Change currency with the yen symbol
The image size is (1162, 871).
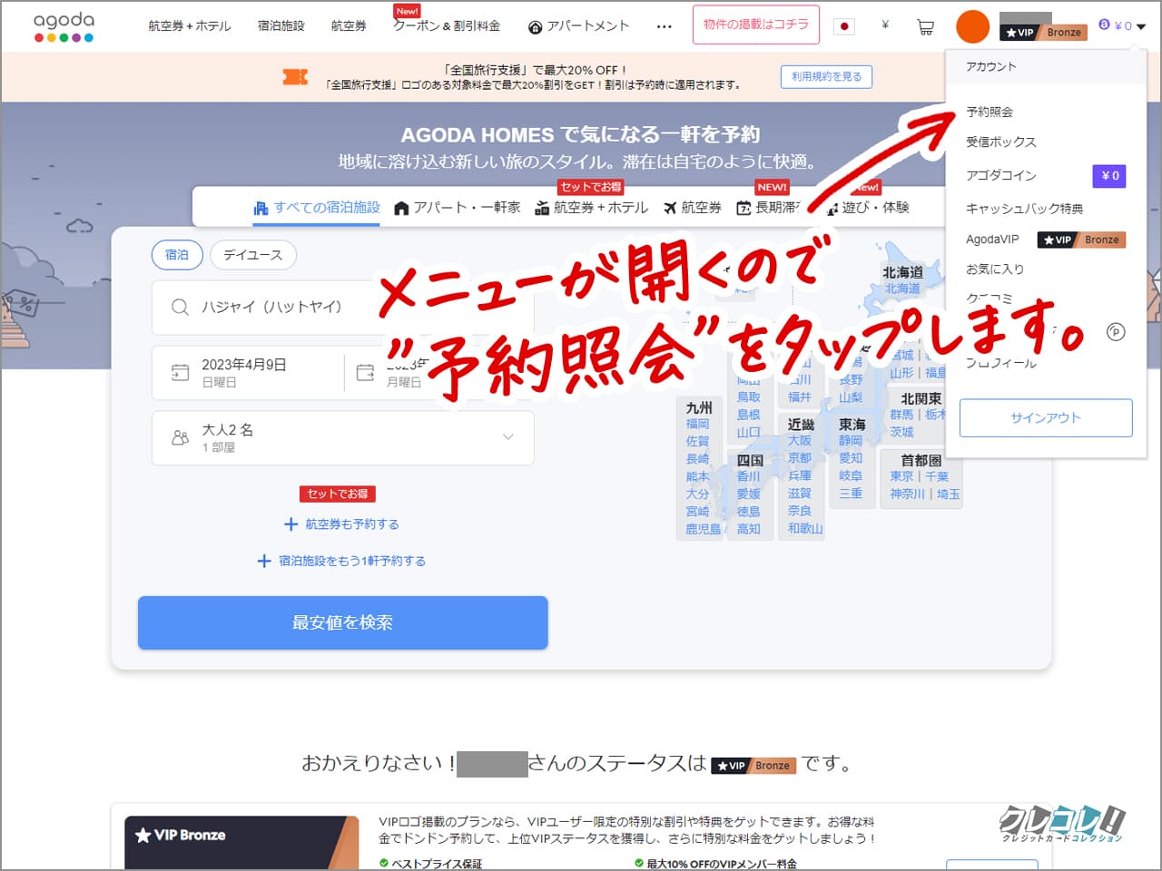(885, 25)
